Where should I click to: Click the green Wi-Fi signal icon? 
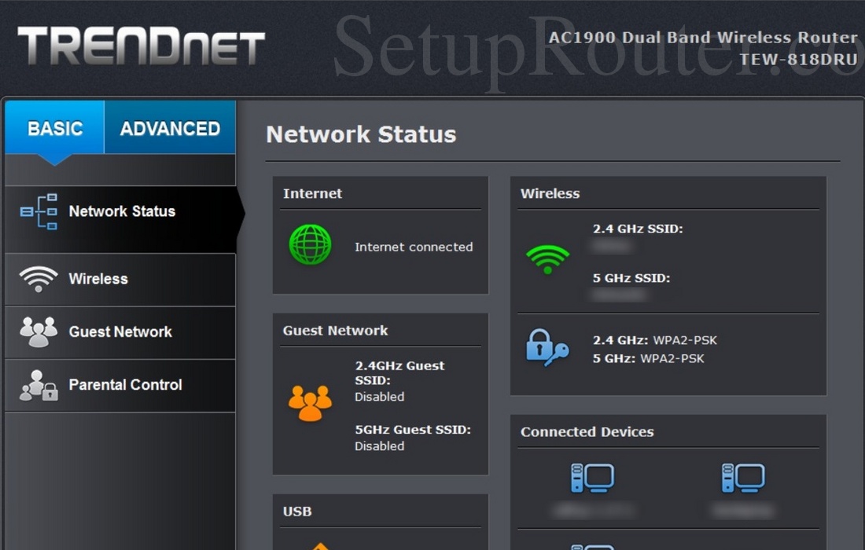(547, 258)
